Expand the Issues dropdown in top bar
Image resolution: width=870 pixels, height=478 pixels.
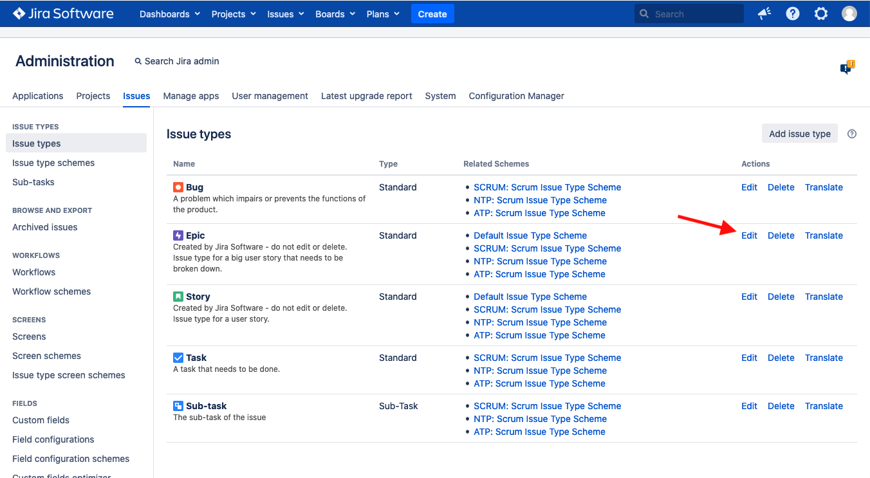[x=286, y=14]
